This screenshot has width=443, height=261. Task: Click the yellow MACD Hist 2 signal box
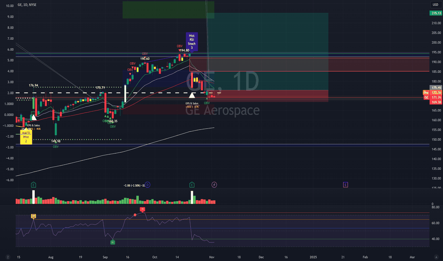click(26, 137)
